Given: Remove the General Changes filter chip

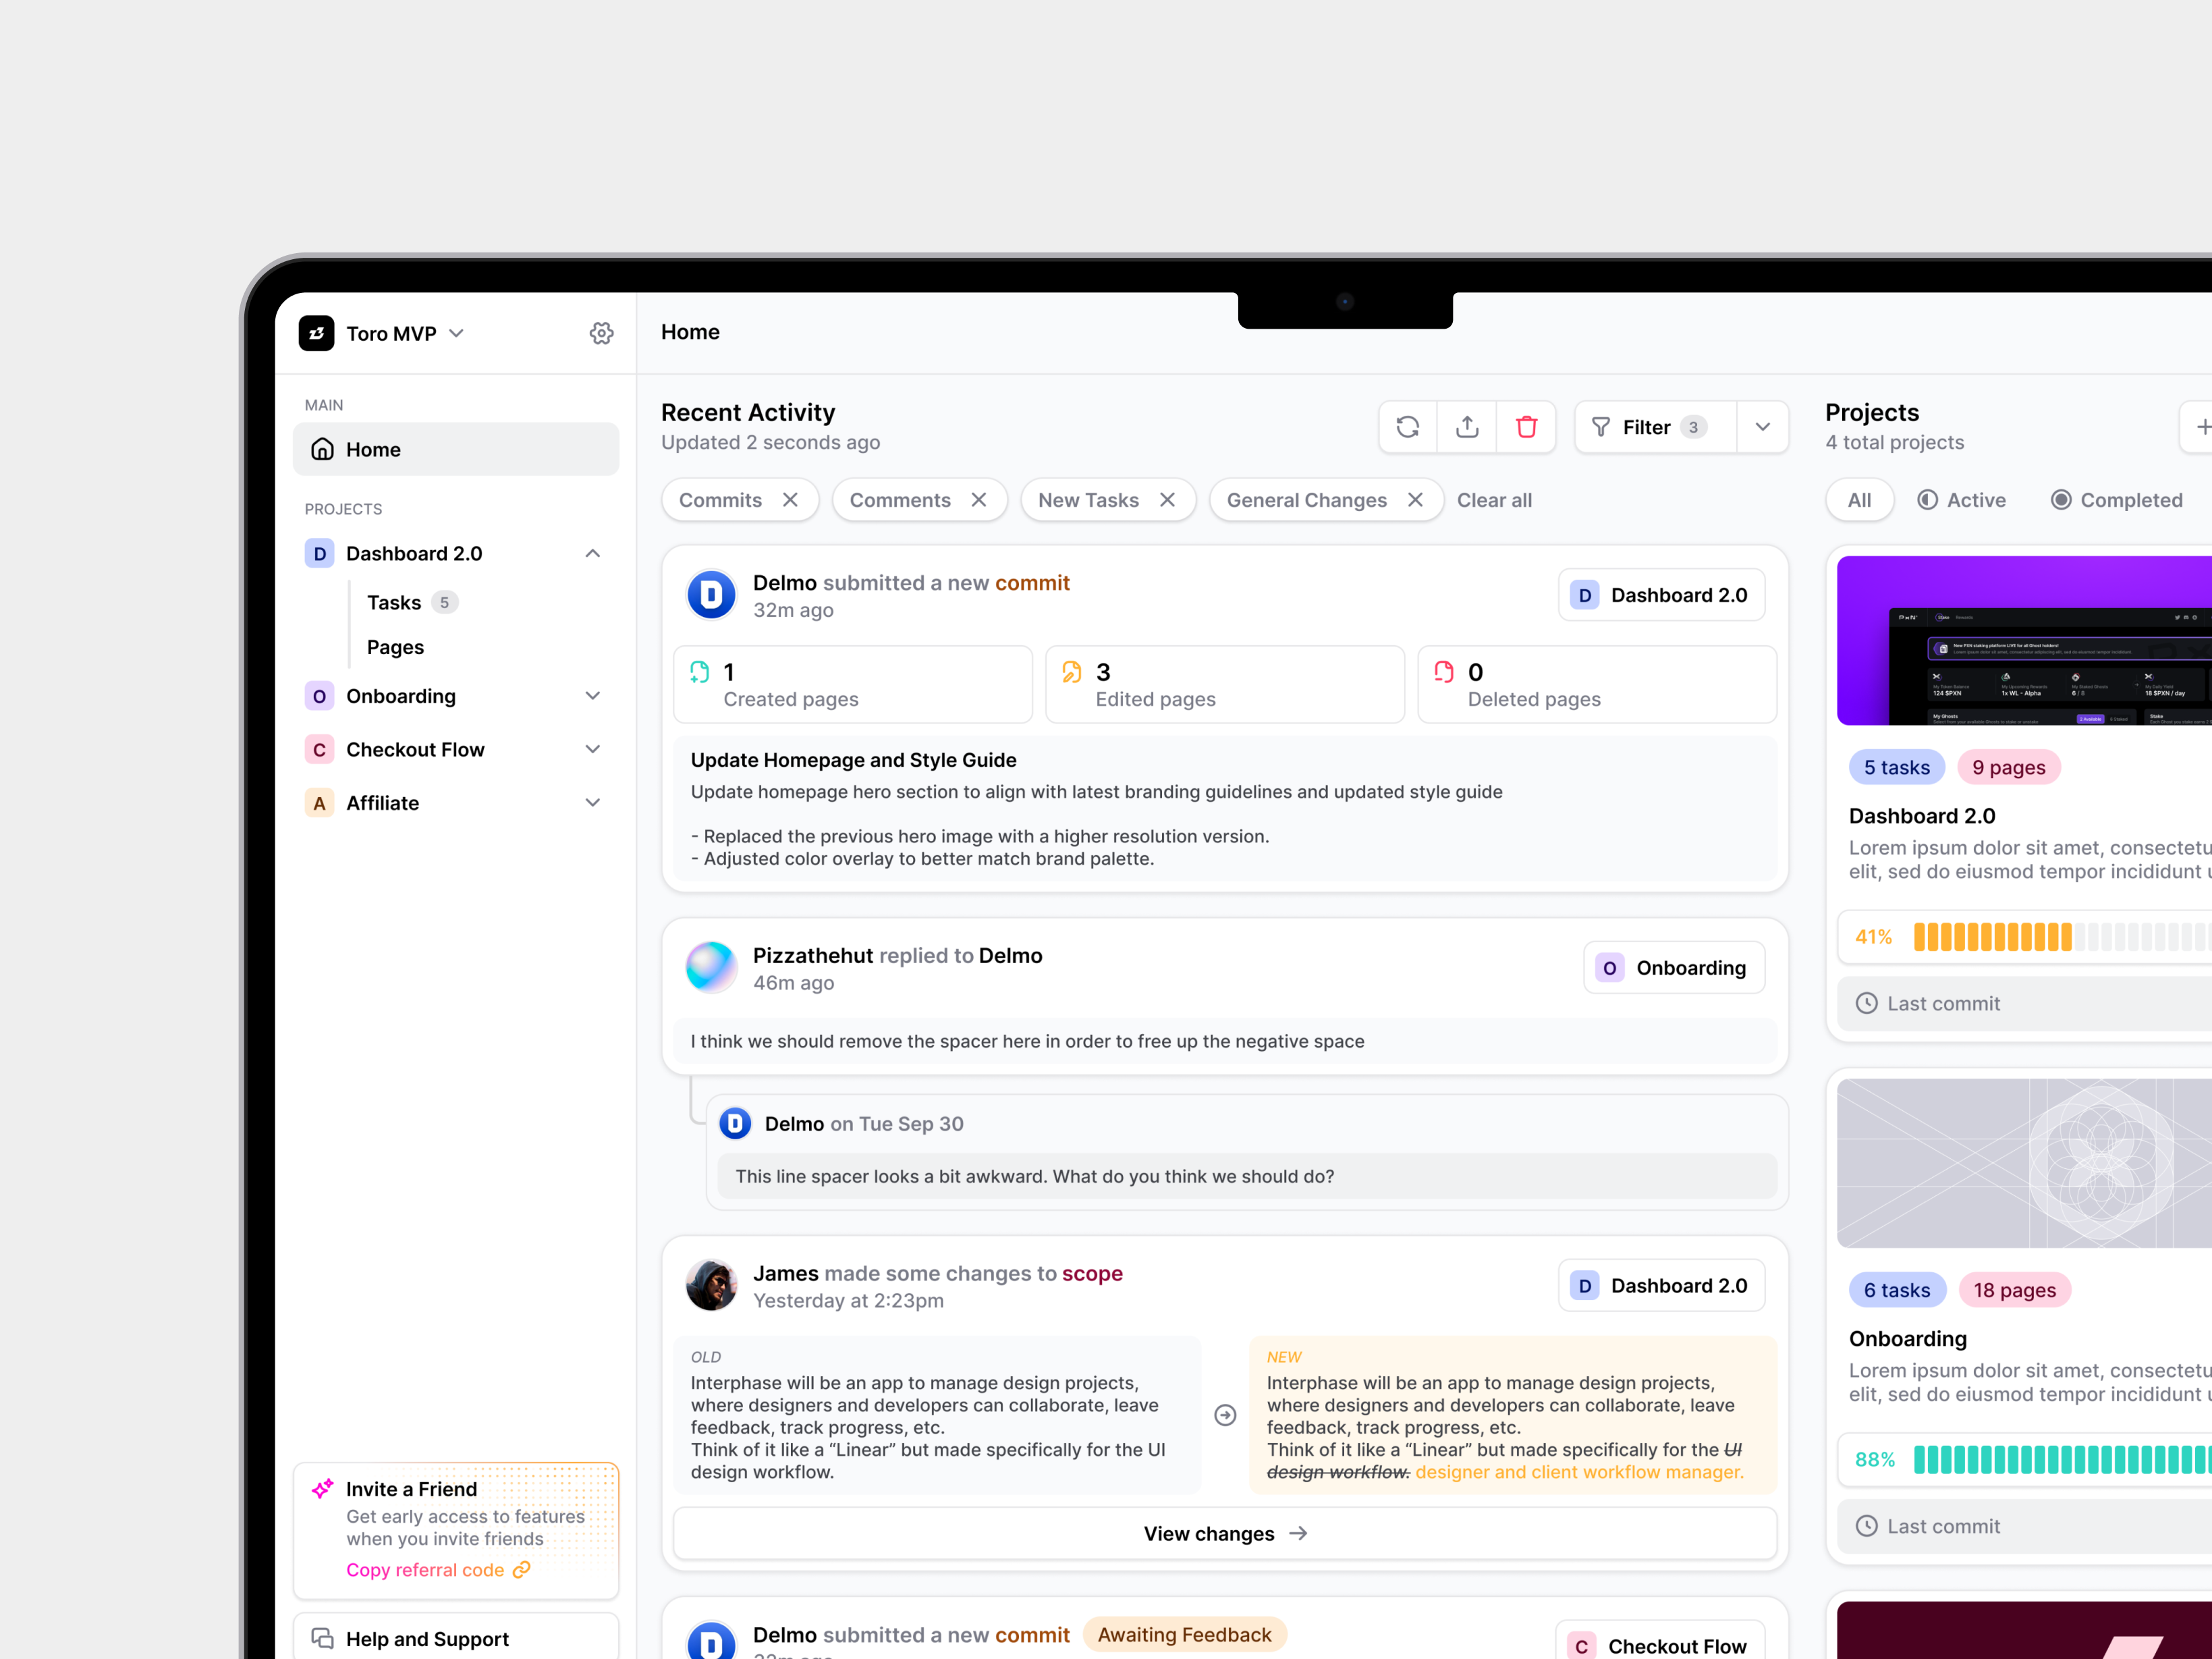Looking at the screenshot, I should [1415, 500].
